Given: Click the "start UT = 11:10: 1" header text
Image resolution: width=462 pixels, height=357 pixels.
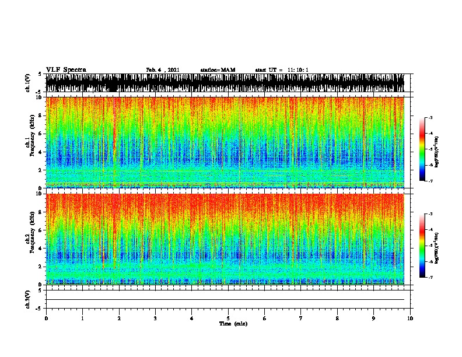Looking at the screenshot, I should (281, 70).
